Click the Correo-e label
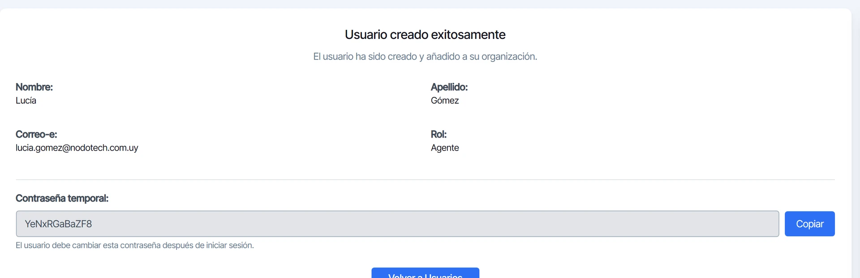 36,135
